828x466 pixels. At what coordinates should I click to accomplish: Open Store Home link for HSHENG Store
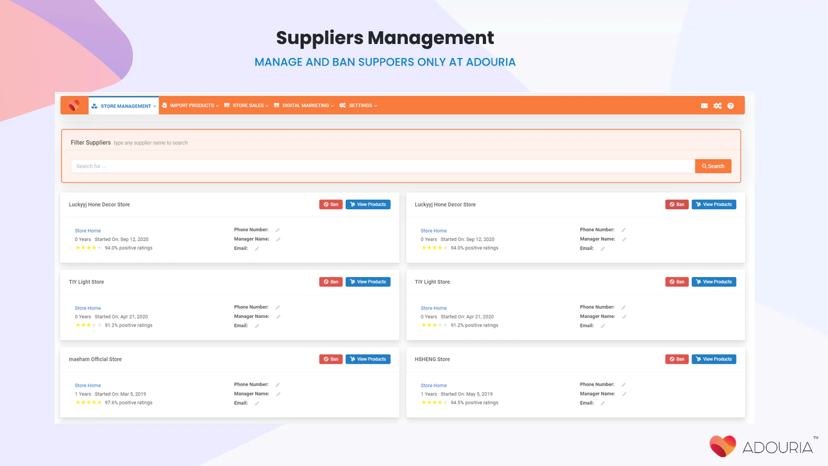[x=434, y=386]
